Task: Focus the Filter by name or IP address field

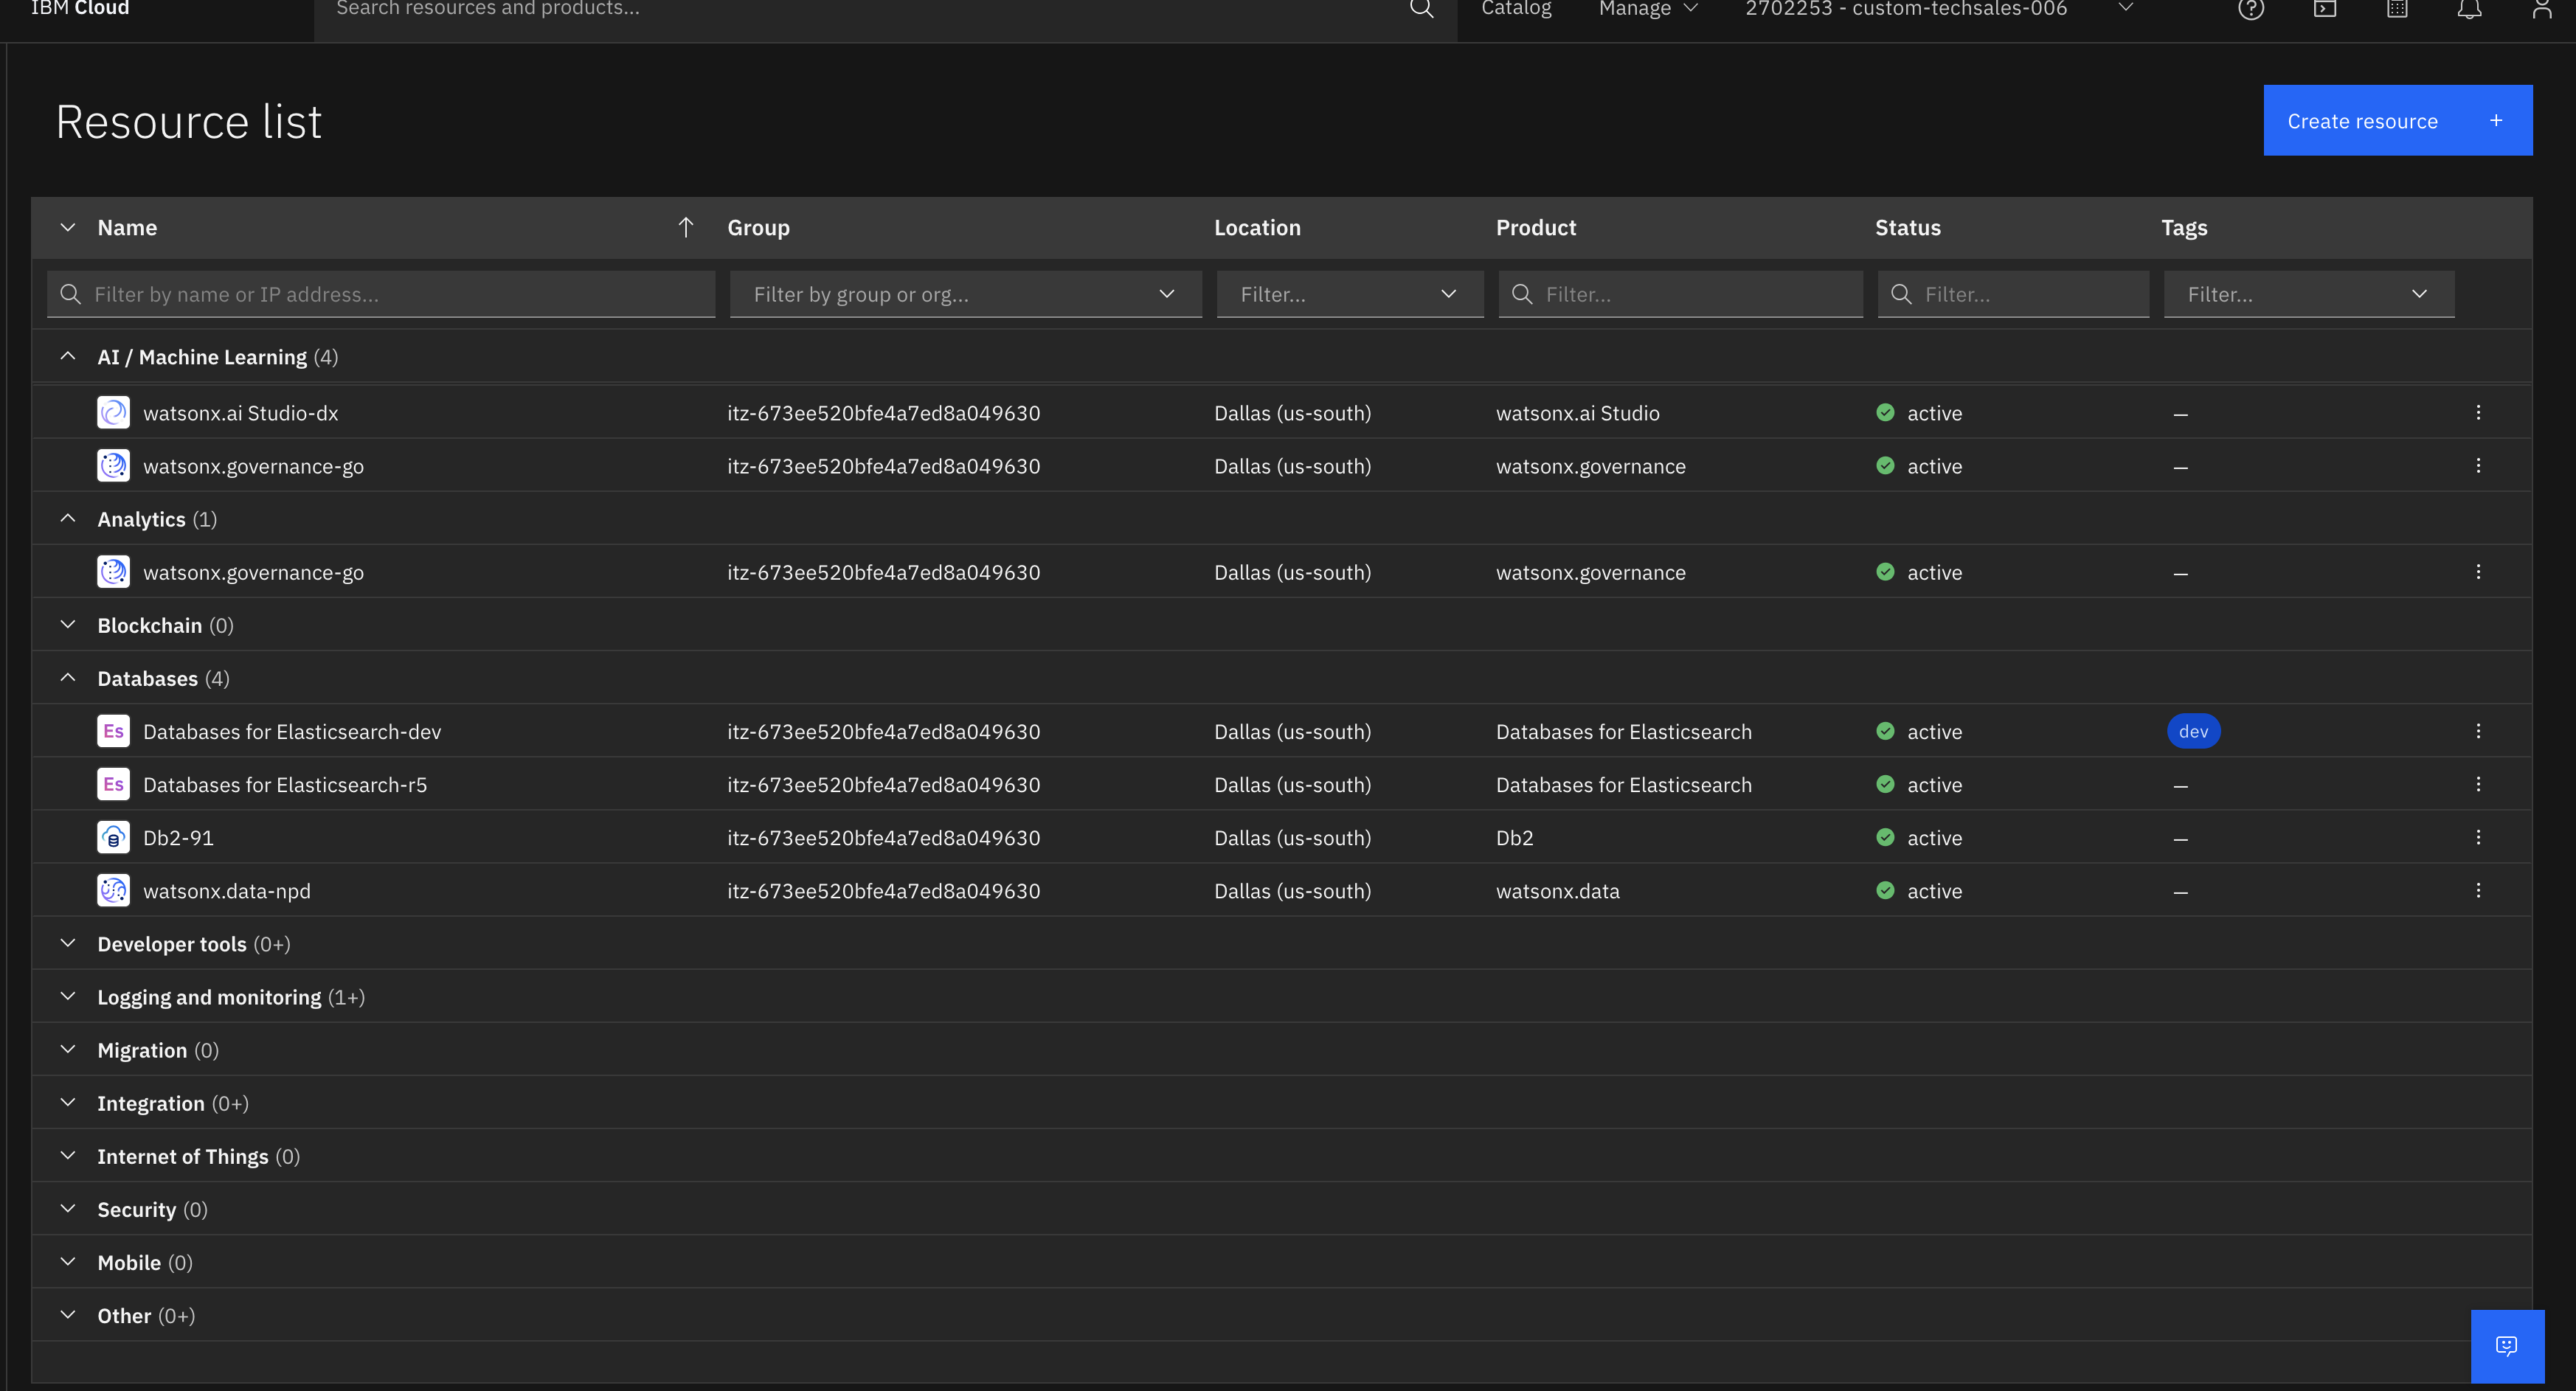Action: (381, 294)
